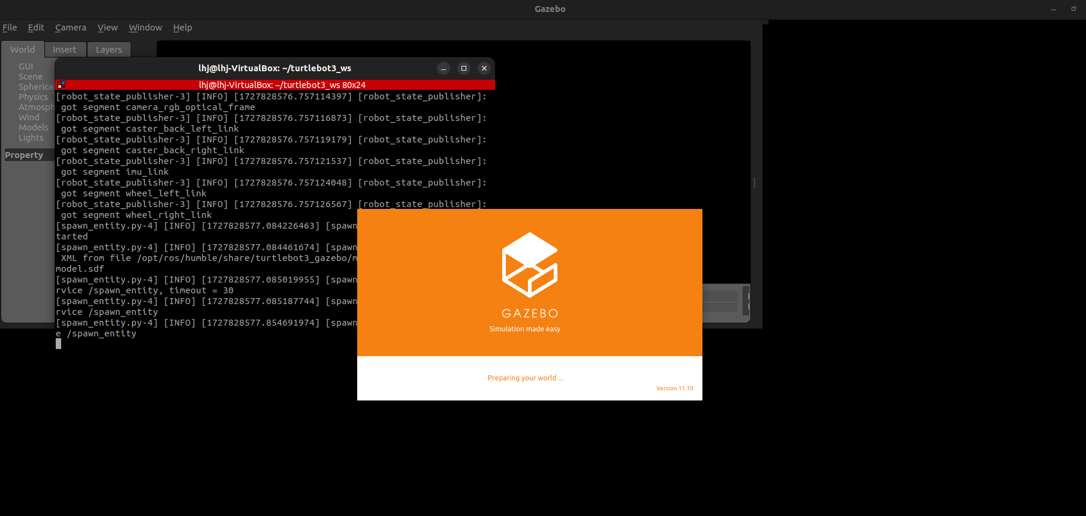Click the terminal cursor block

58,344
